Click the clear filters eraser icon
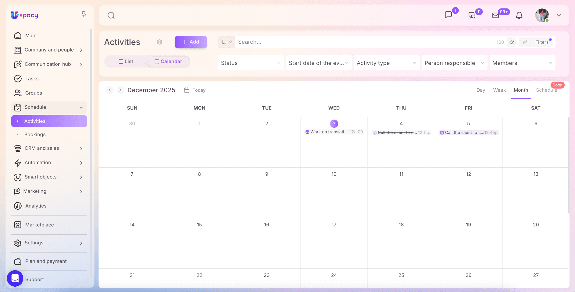 click(512, 42)
